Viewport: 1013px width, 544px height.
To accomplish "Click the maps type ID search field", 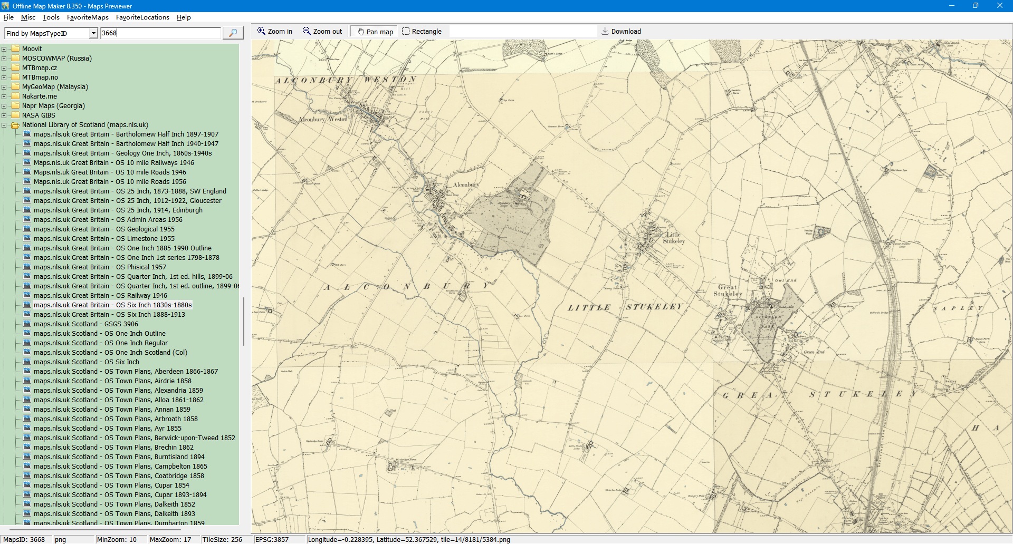I will click(160, 33).
